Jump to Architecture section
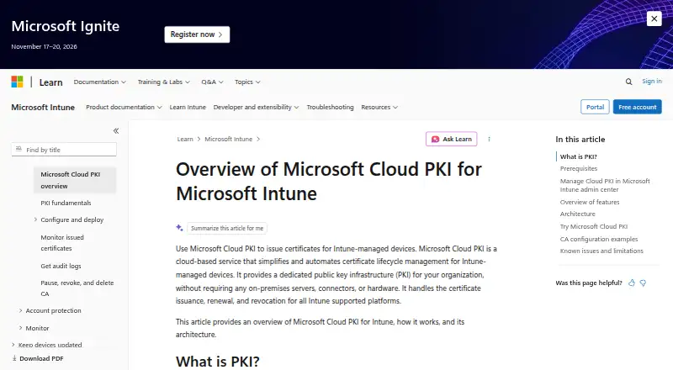 click(578, 214)
